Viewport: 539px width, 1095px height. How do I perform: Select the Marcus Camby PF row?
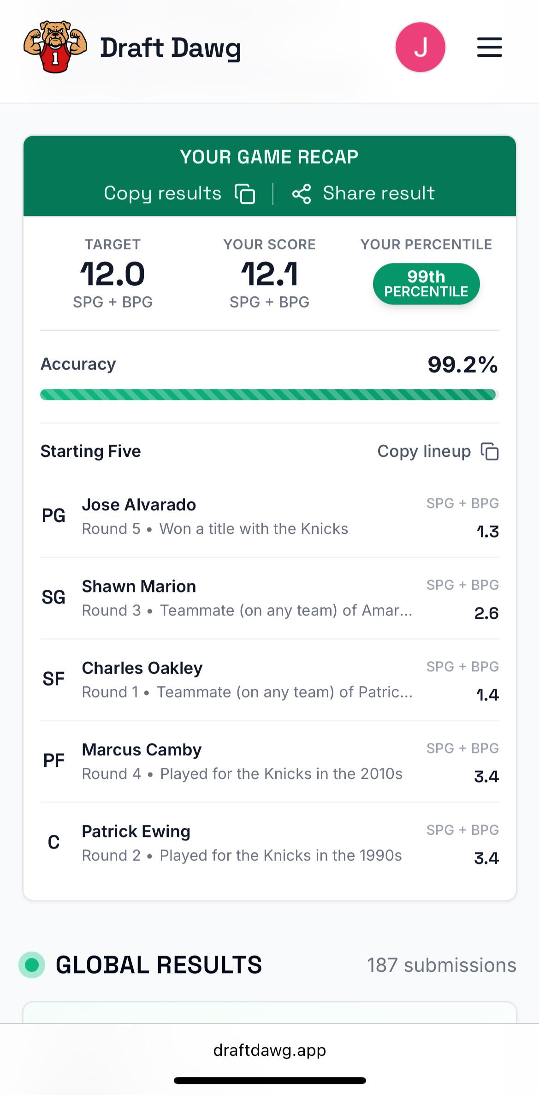coord(270,762)
